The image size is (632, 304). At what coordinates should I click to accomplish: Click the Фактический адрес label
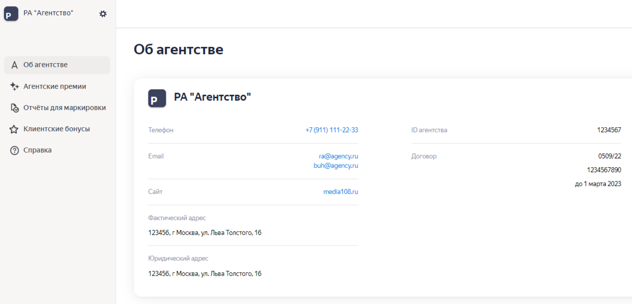(x=177, y=218)
